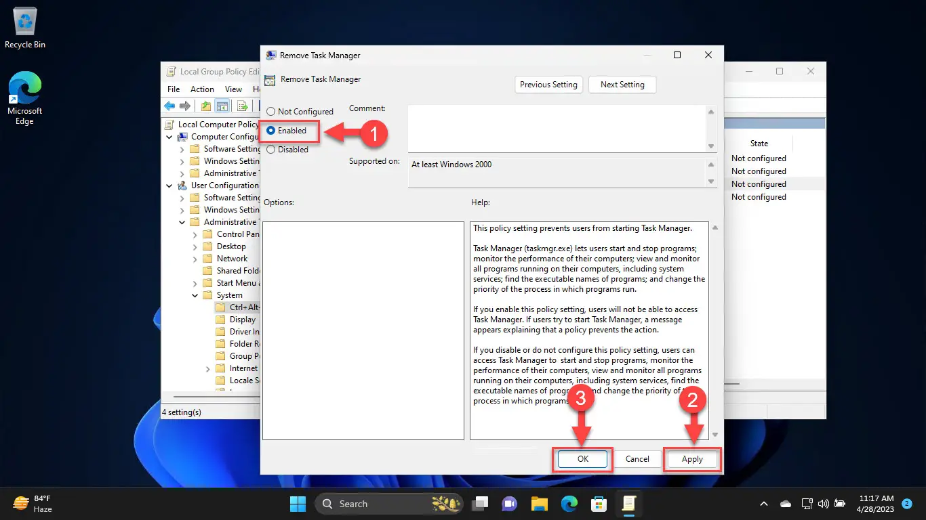Launch Microsoft Edge from the taskbar

point(569,504)
